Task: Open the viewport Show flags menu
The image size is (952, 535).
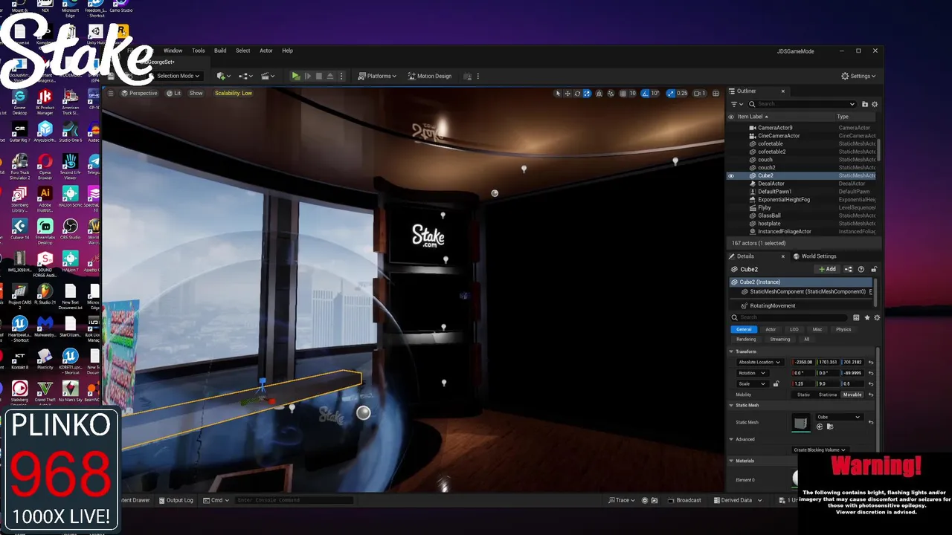Action: coord(196,93)
